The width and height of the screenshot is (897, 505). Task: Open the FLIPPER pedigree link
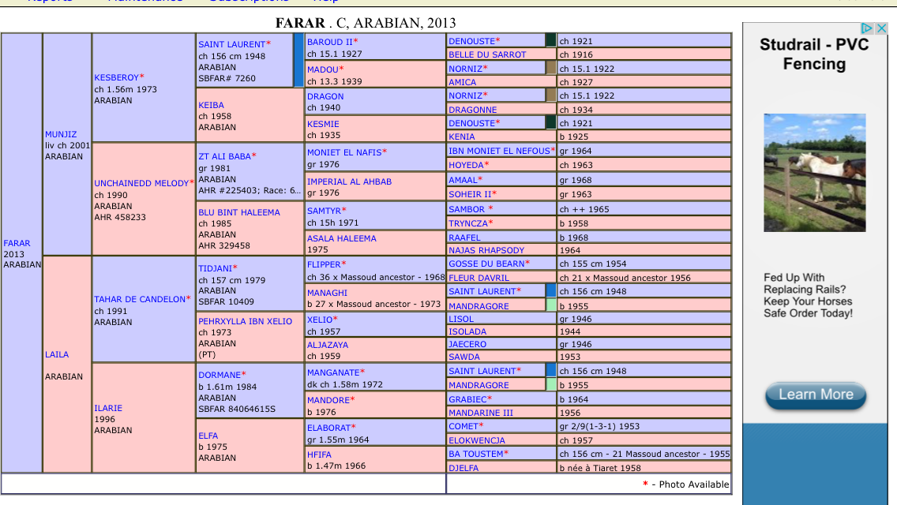[x=324, y=264]
